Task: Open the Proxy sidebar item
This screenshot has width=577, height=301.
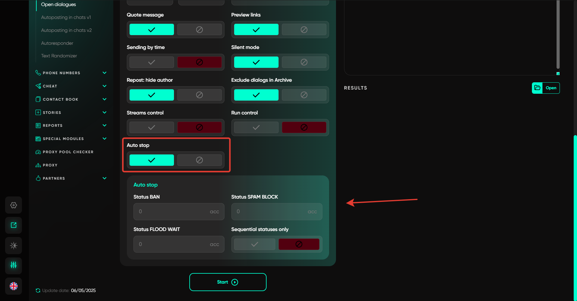Action: pos(50,165)
